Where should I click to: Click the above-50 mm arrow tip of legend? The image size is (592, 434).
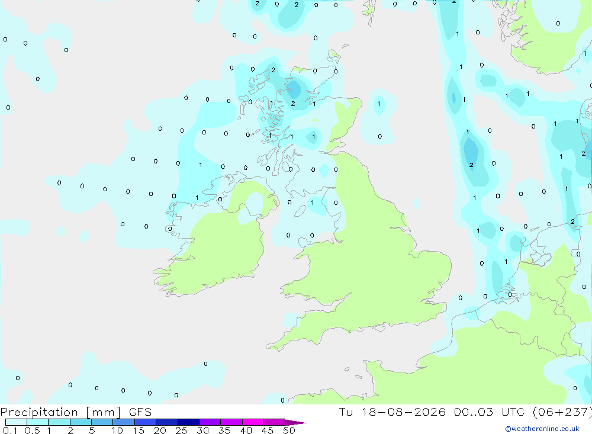(296, 422)
